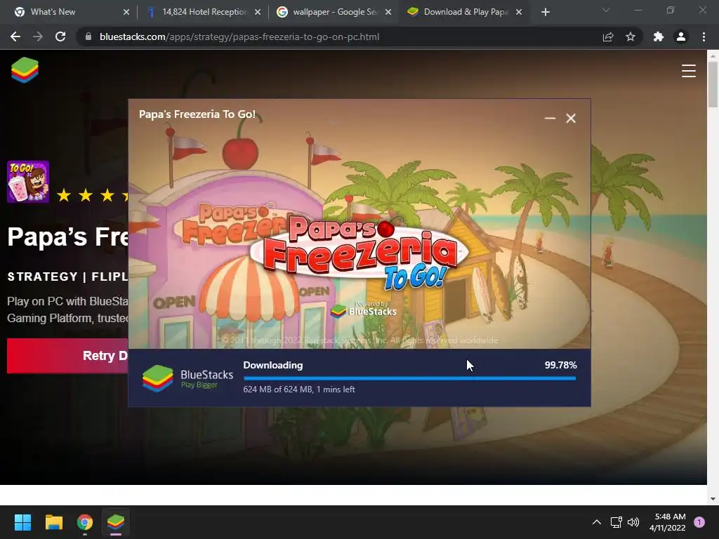Image resolution: width=719 pixels, height=539 pixels.
Task: Open the Chrome three-dot menu
Action: point(704,36)
